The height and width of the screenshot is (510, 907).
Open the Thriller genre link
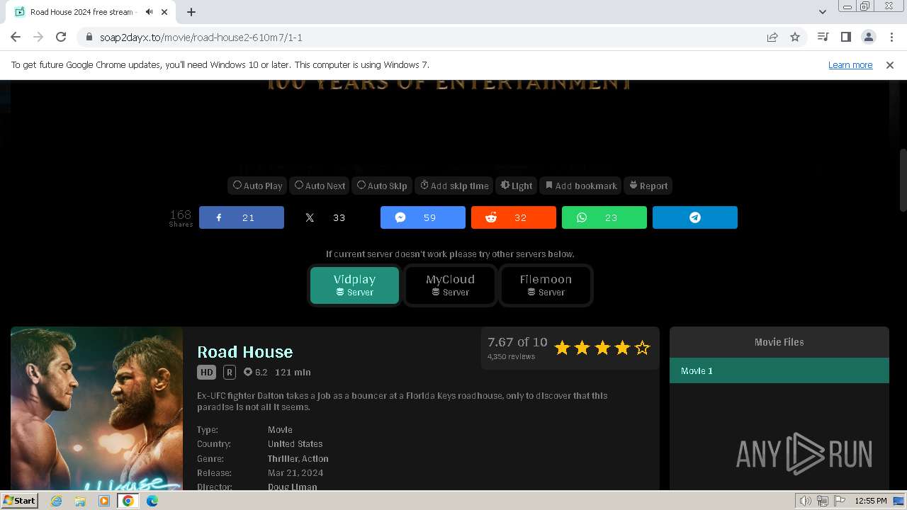click(283, 458)
